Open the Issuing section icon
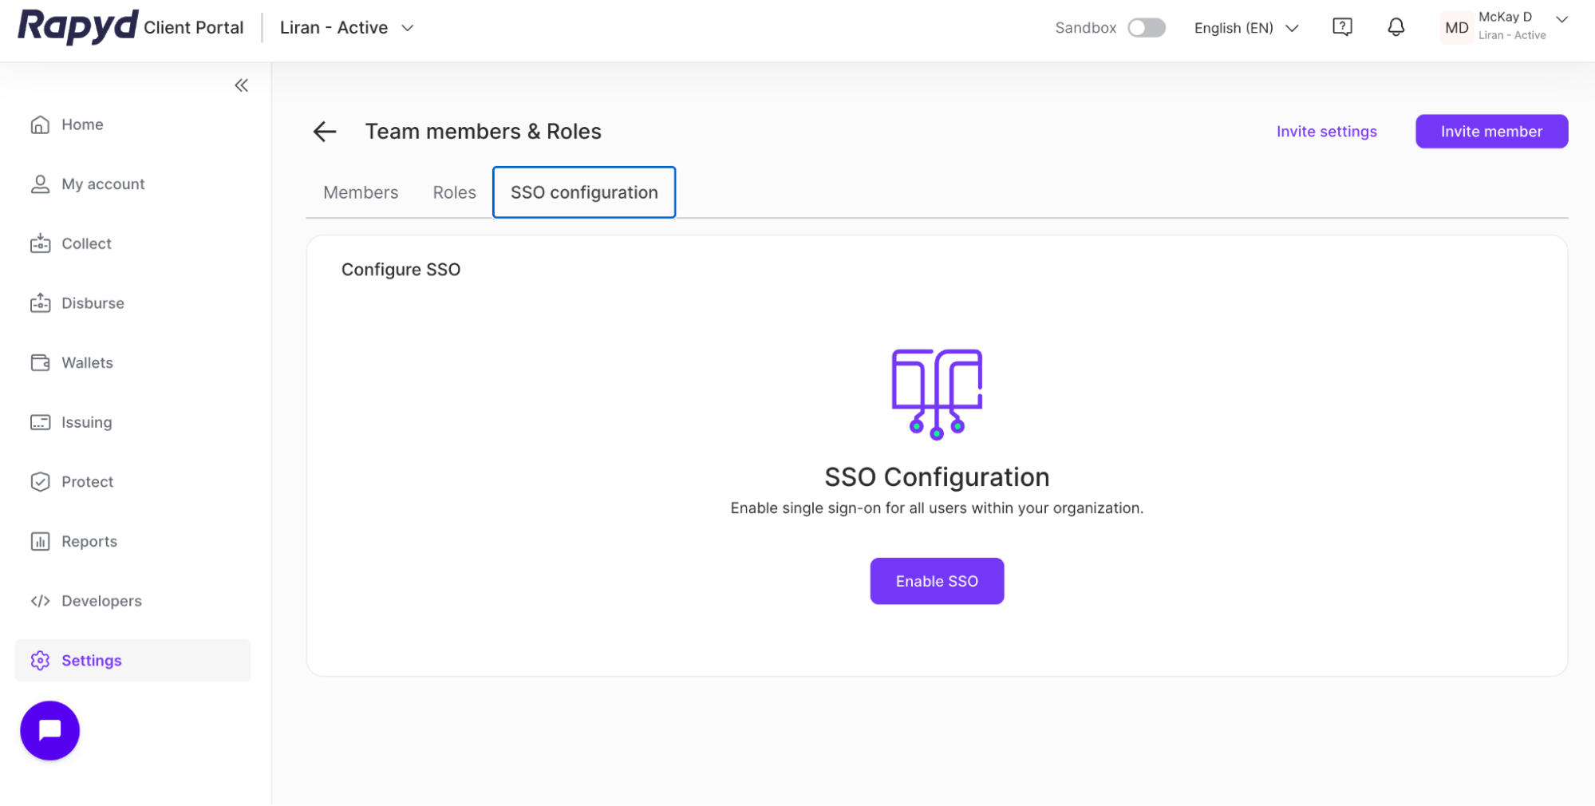1595x806 pixels. click(x=40, y=422)
